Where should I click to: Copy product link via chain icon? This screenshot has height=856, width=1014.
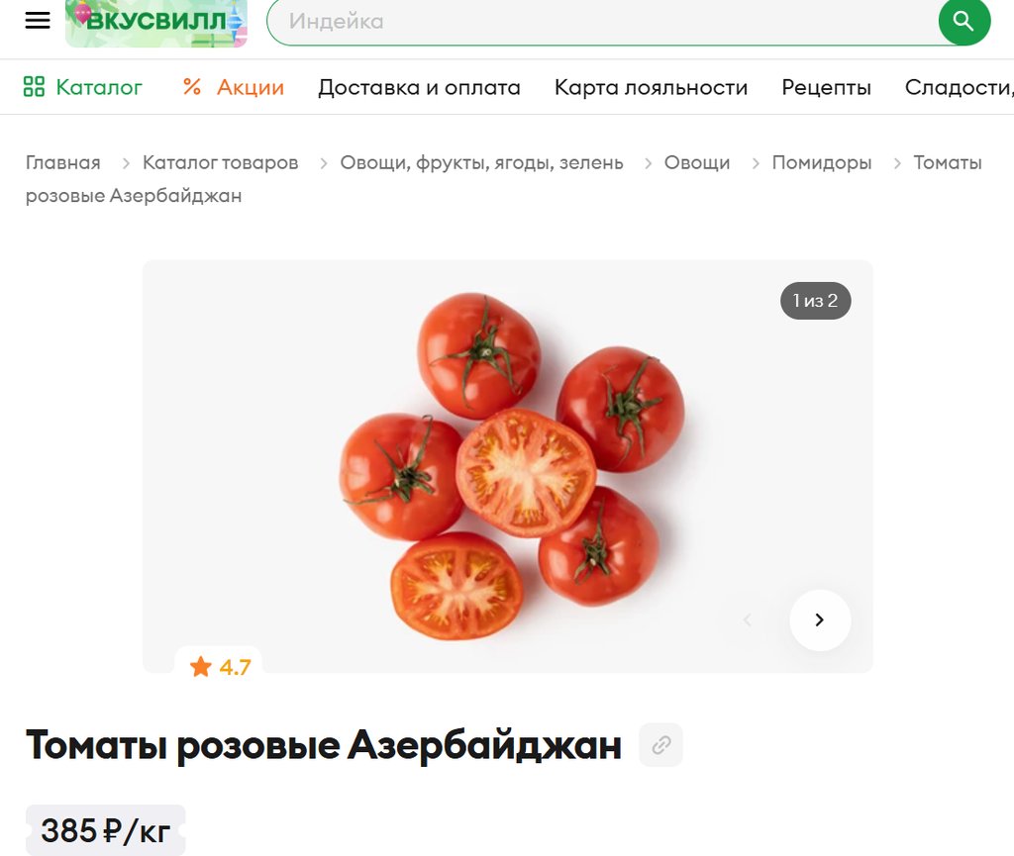pos(660,745)
